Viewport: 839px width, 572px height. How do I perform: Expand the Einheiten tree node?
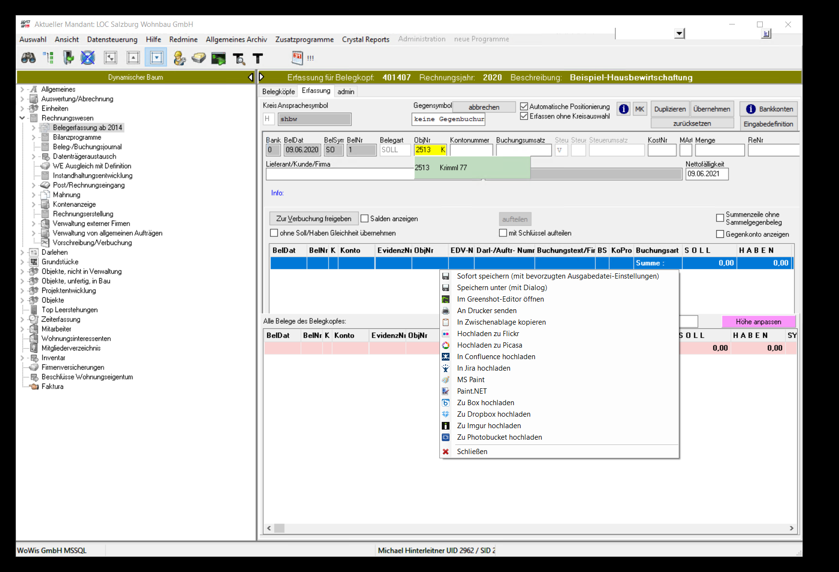pyautogui.click(x=22, y=108)
